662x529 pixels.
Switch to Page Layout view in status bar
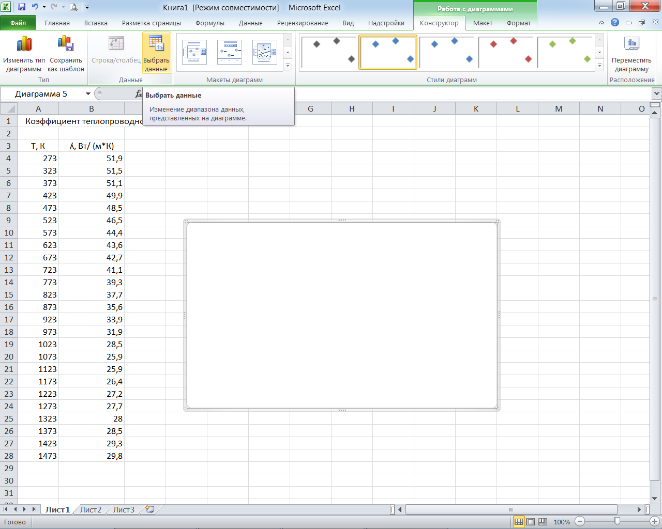(x=531, y=522)
